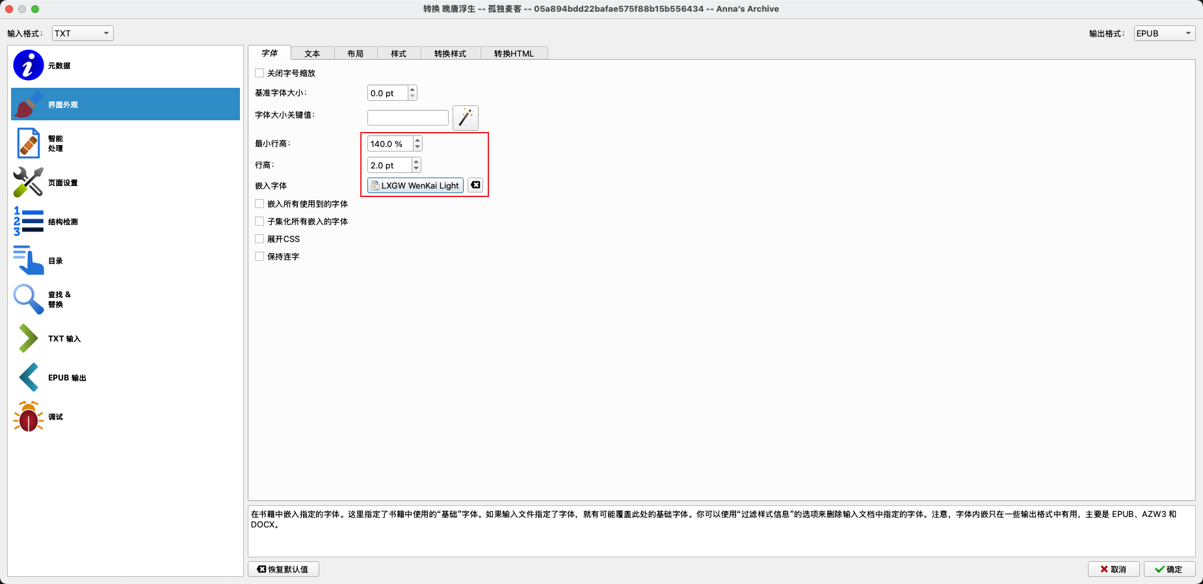This screenshot has height=584, width=1203.
Task: Toggle the 展开CSS checkbox
Action: pos(260,239)
